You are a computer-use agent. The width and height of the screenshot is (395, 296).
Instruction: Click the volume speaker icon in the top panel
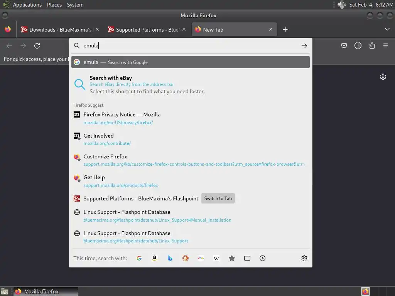[x=342, y=5]
